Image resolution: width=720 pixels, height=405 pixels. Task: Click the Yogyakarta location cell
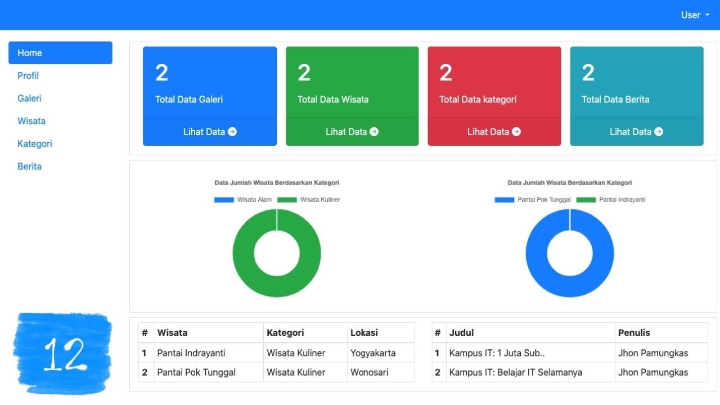click(381, 353)
